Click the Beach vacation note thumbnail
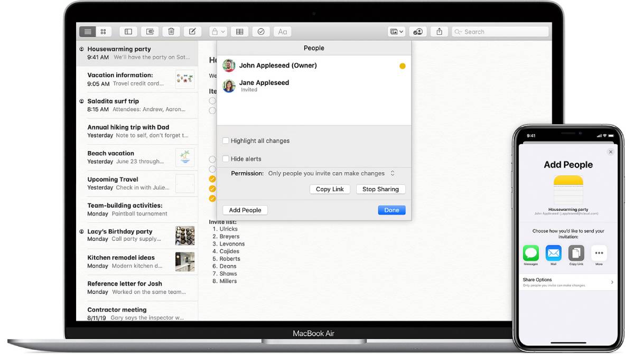 point(185,157)
